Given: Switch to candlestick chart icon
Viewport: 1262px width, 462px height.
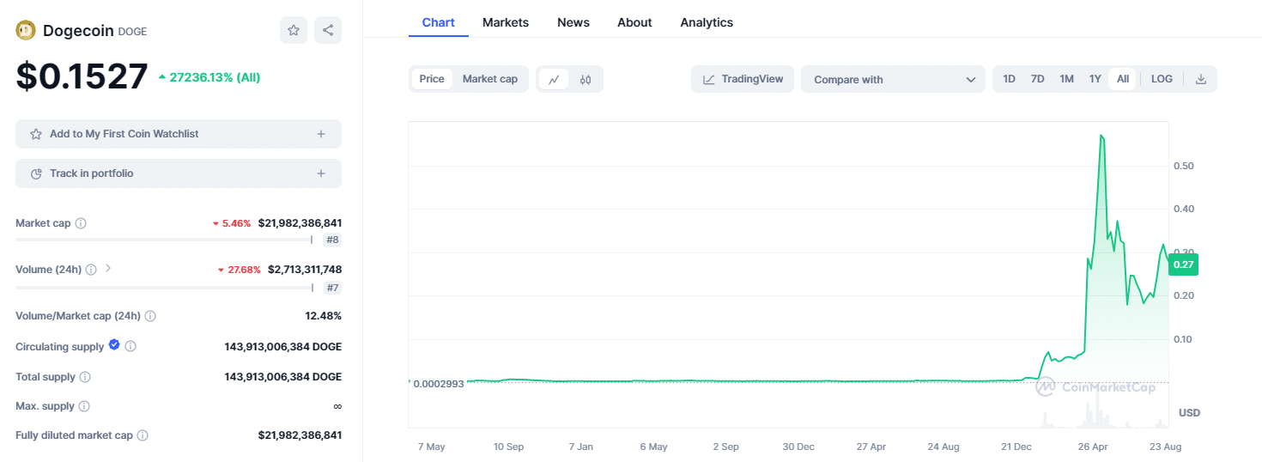Looking at the screenshot, I should pos(585,79).
